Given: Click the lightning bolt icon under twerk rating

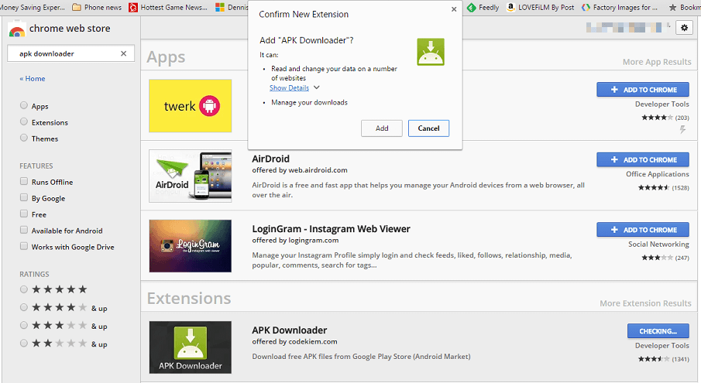Looking at the screenshot, I should (x=682, y=129).
